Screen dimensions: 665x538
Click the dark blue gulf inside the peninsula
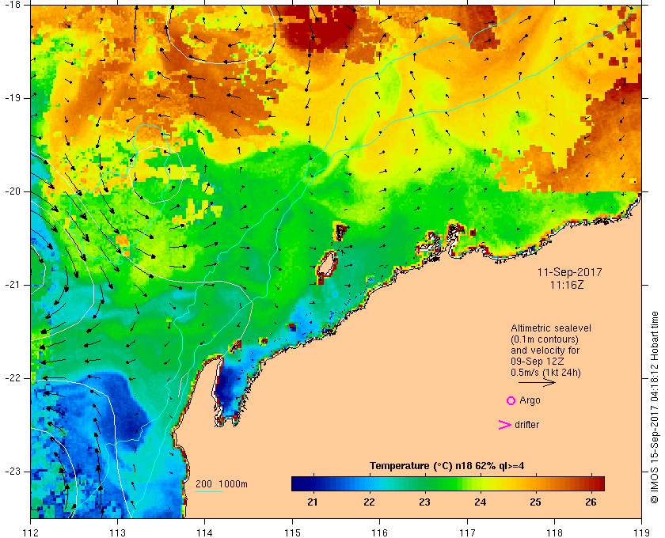227,388
